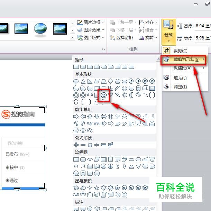The width and height of the screenshot is (211, 211).
Task: Open Crop to Shape (裁剪为形状) submenu
Action: (x=183, y=59)
